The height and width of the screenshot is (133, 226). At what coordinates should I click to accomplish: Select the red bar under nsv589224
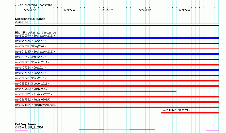[117, 86]
